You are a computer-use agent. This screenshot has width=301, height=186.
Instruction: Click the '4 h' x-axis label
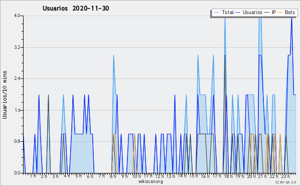point(67,176)
